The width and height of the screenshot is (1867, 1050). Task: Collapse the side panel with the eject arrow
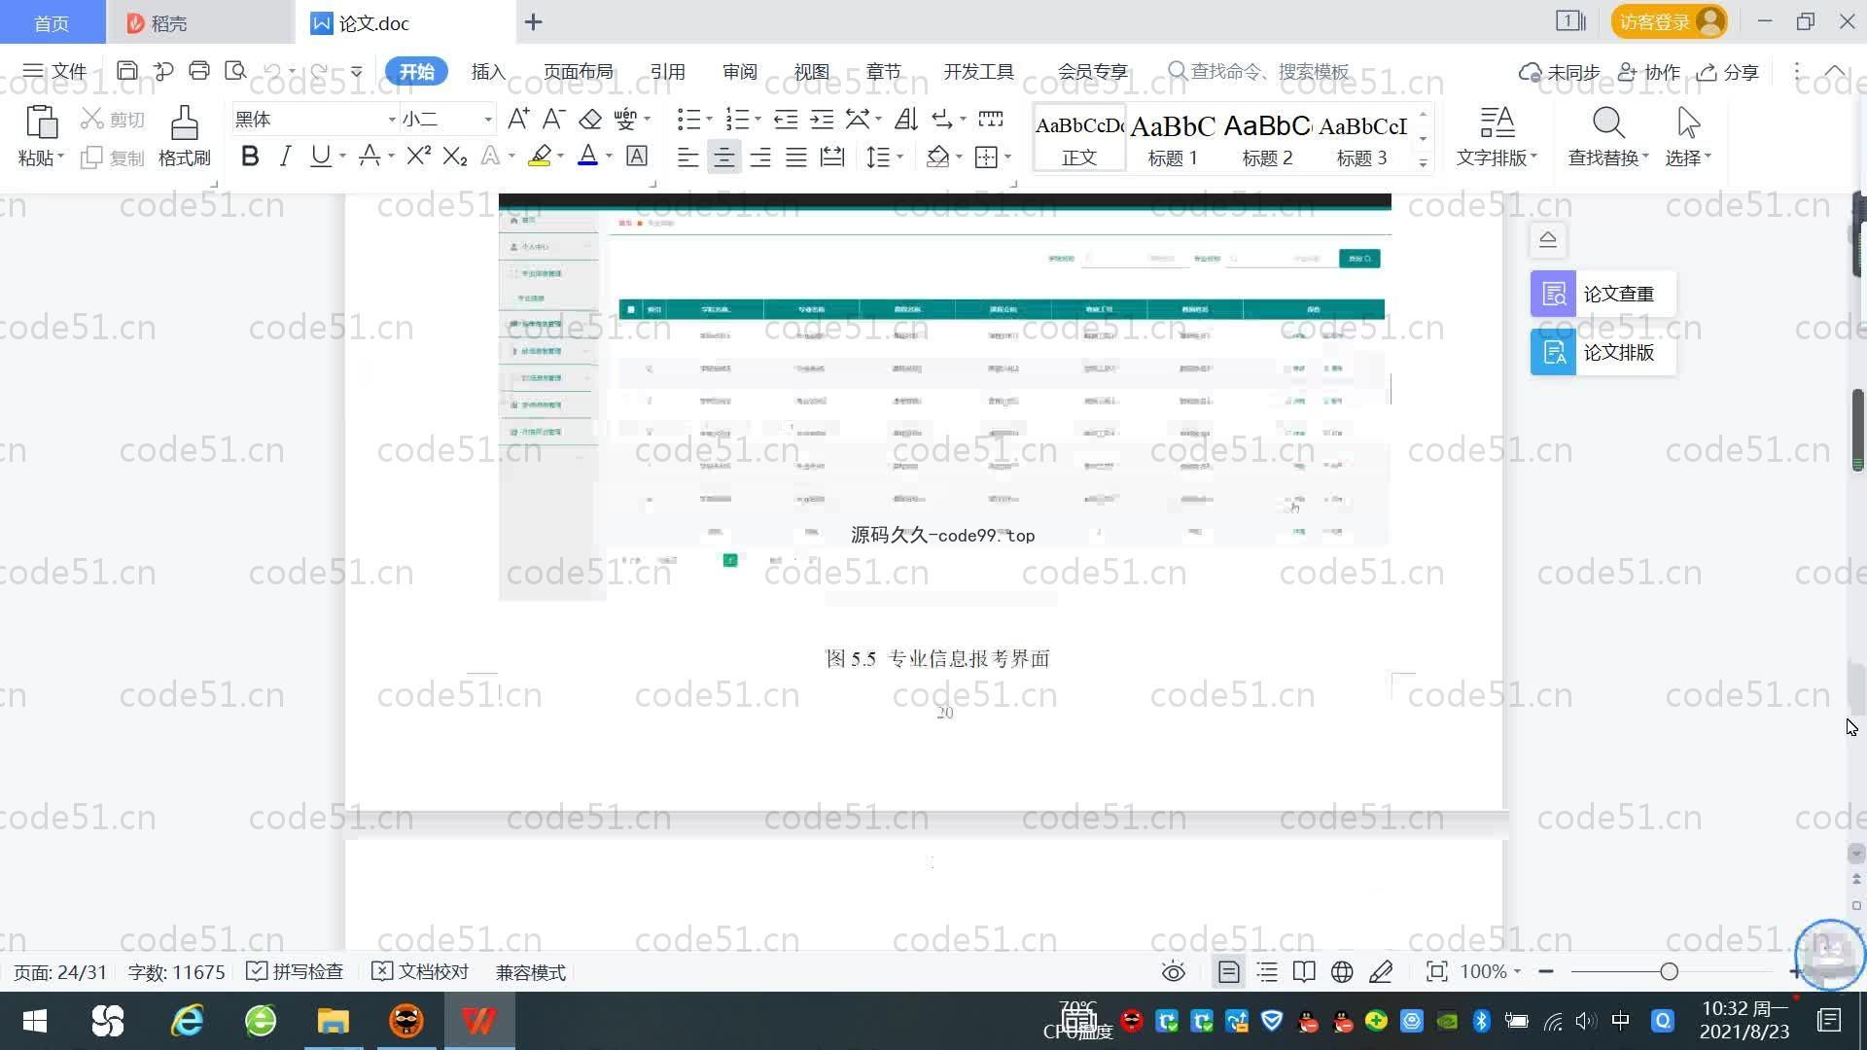pyautogui.click(x=1548, y=239)
